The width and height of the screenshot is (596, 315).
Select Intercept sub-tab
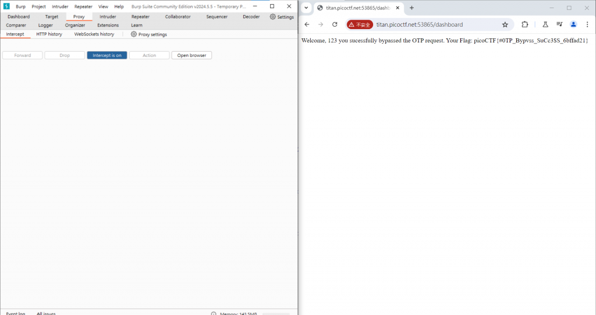pos(15,34)
